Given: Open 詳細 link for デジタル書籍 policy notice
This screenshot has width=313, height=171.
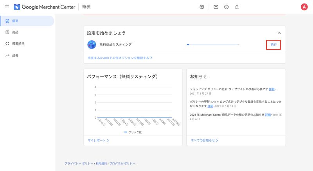Looking at the screenshot, I should click(210, 106).
